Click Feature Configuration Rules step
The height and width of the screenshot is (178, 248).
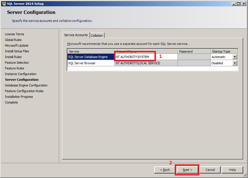[24, 91]
